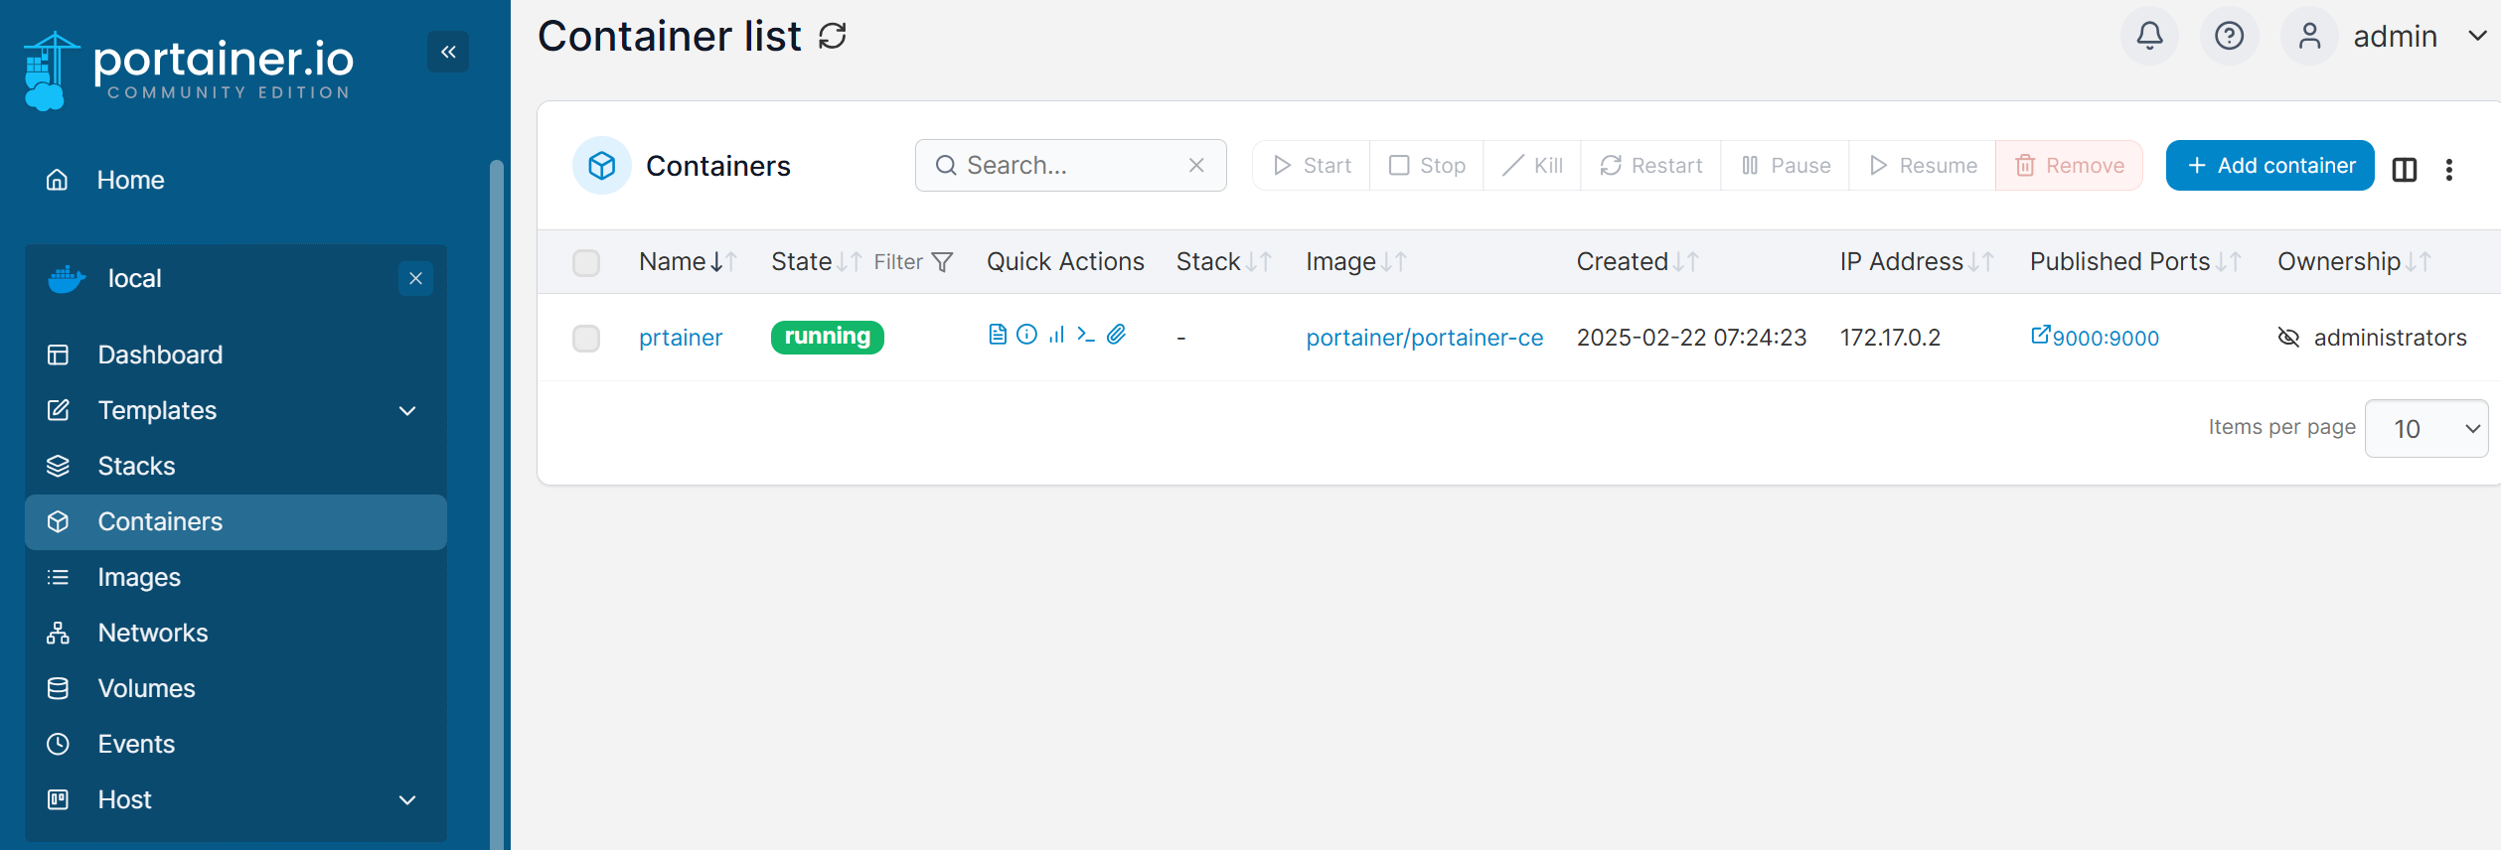Open the State filter
This screenshot has height=850, width=2501.
coord(913,262)
